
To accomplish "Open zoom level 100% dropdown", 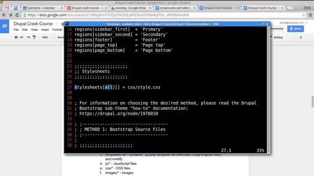I will [x=47, y=37].
